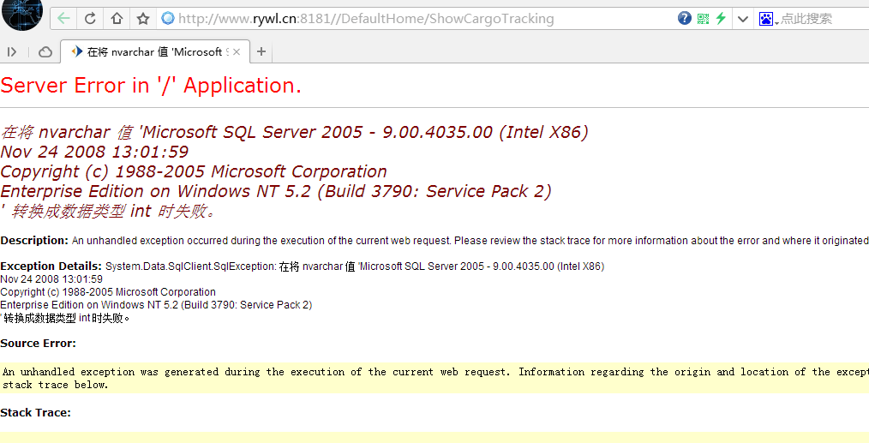
Task: Click italic 'Nov 24 2008 13:01:59' line
Action: pos(94,152)
